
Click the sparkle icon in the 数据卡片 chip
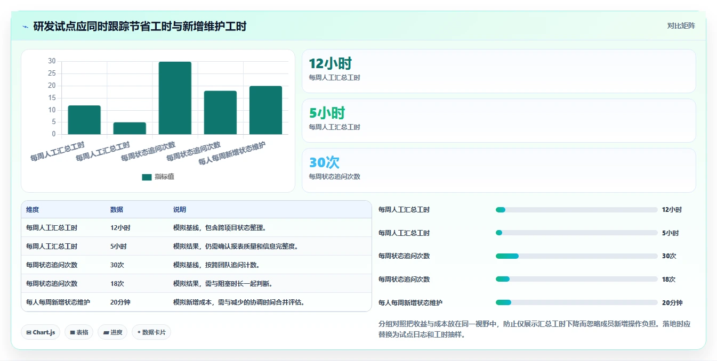[x=139, y=332]
